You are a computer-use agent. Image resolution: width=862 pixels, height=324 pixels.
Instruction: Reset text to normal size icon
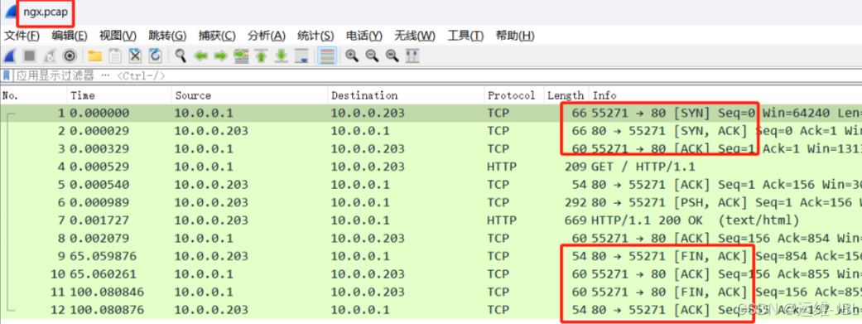click(x=392, y=56)
